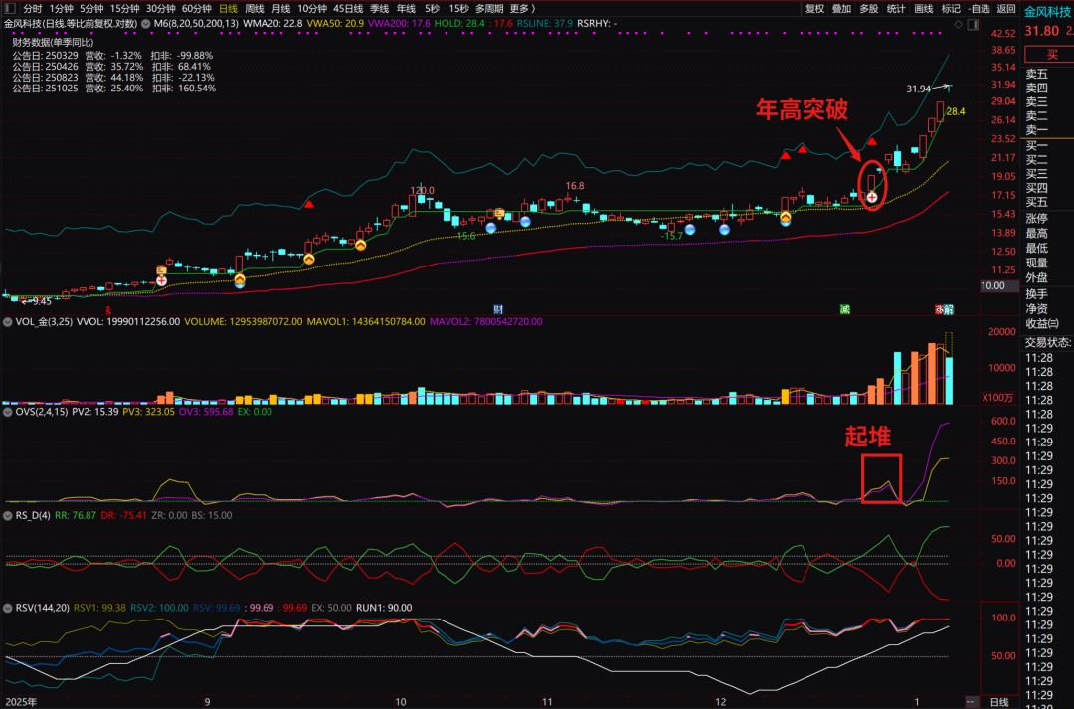Click the 多股 multi-stock button
The height and width of the screenshot is (709, 1074).
[868, 8]
